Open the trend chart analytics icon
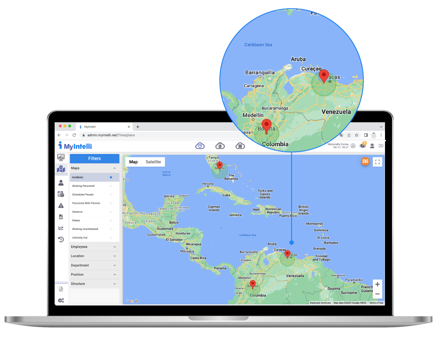The width and height of the screenshot is (437, 349). (61, 228)
